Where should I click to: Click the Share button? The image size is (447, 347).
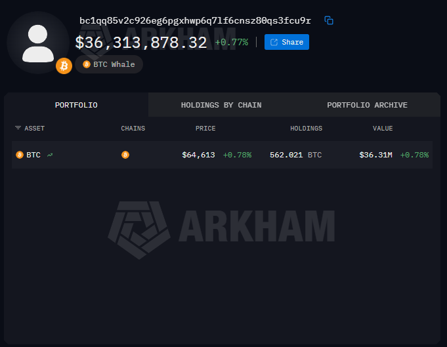pyautogui.click(x=286, y=42)
